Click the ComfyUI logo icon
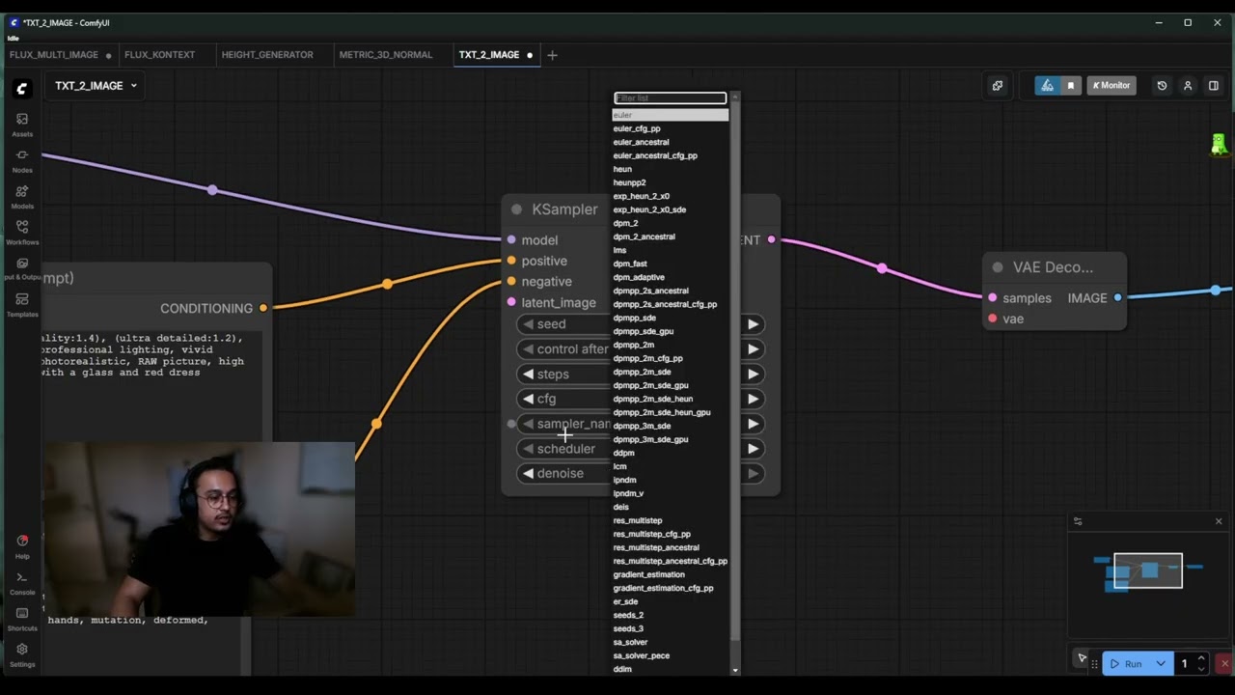 pos(21,89)
